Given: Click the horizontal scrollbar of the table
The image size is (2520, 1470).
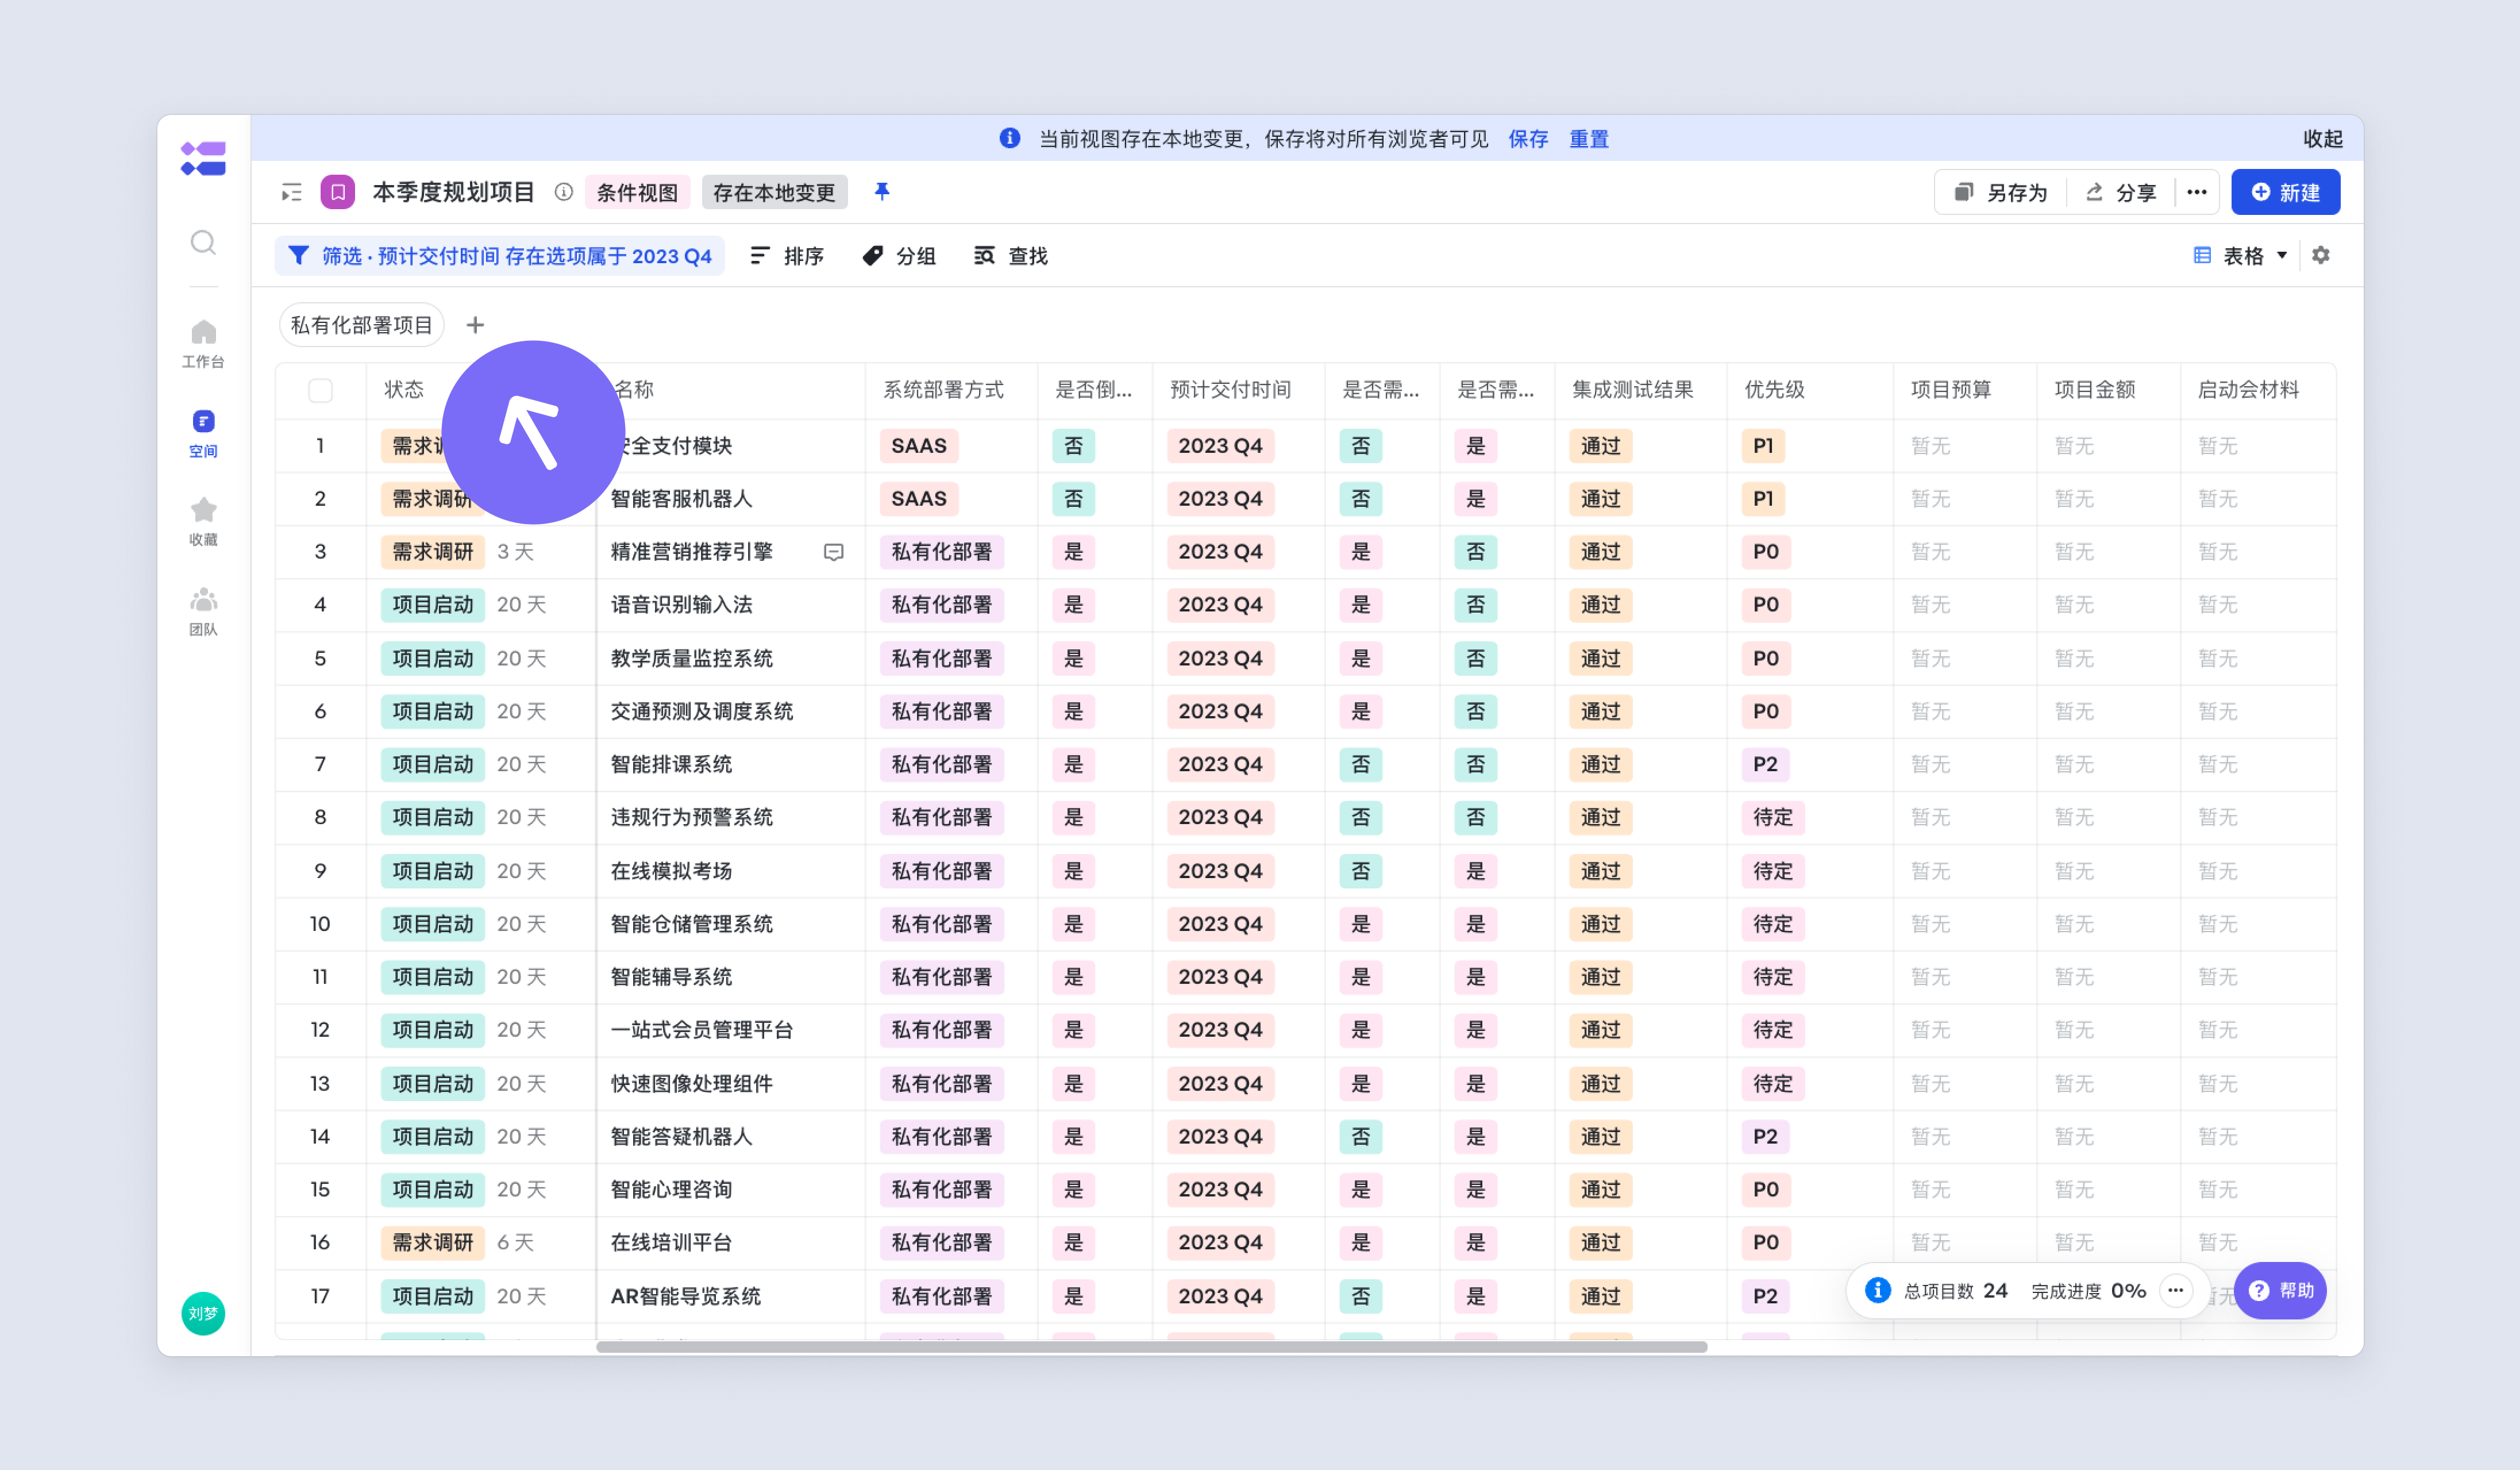Looking at the screenshot, I should point(1151,1347).
